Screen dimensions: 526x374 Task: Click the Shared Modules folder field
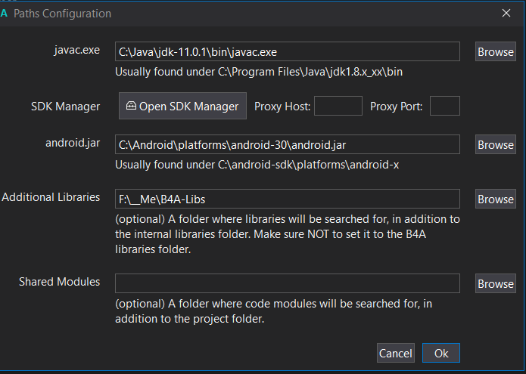287,283
